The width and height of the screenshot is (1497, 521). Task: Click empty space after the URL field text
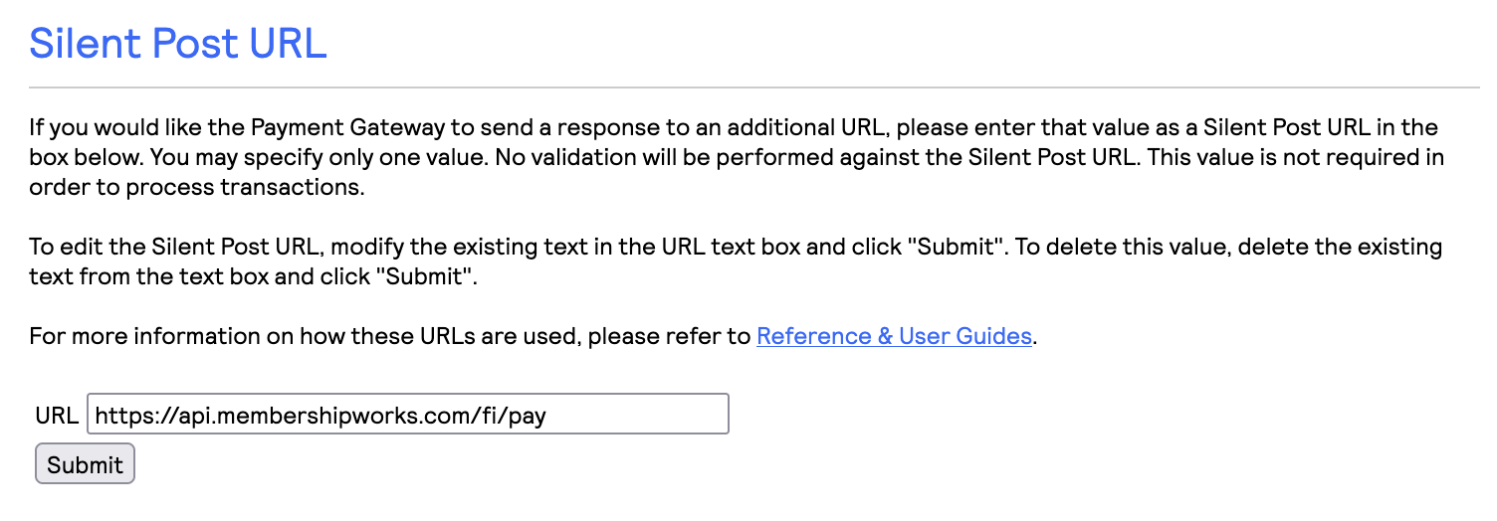tap(647, 415)
